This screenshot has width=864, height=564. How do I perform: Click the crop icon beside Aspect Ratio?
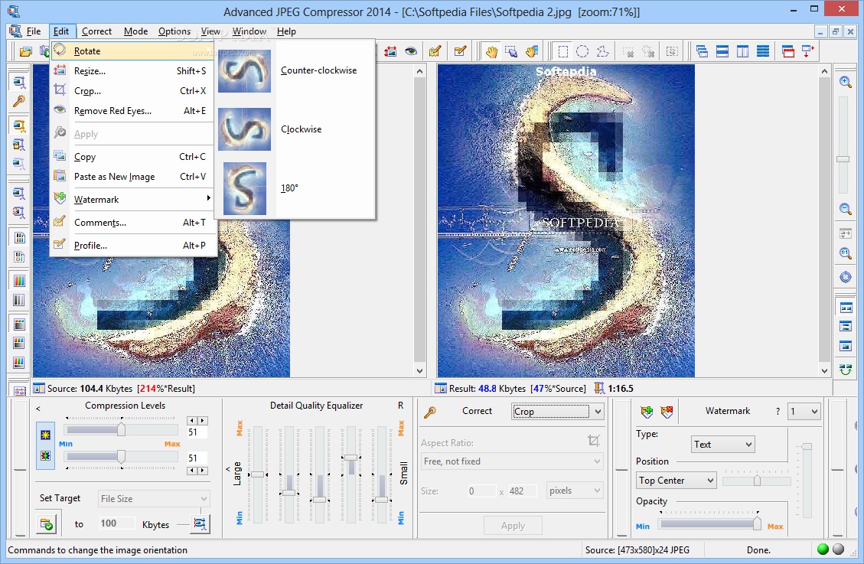point(593,441)
